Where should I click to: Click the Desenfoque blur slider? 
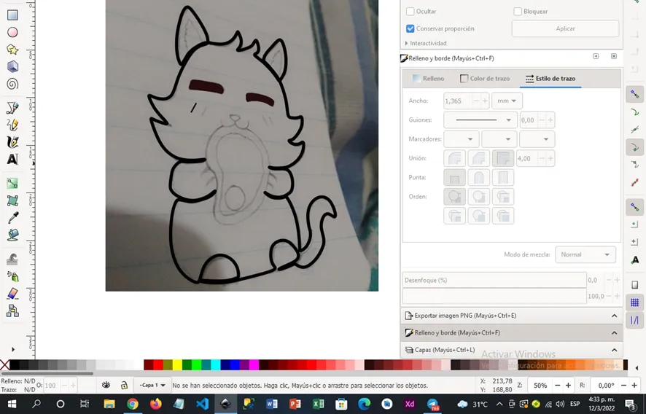click(x=494, y=280)
